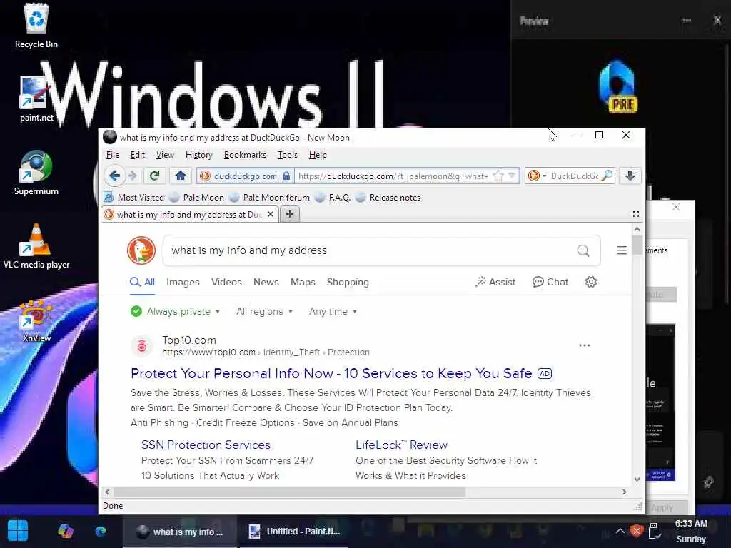This screenshot has height=548, width=731.
Task: Open the Tools menu
Action: click(x=287, y=155)
